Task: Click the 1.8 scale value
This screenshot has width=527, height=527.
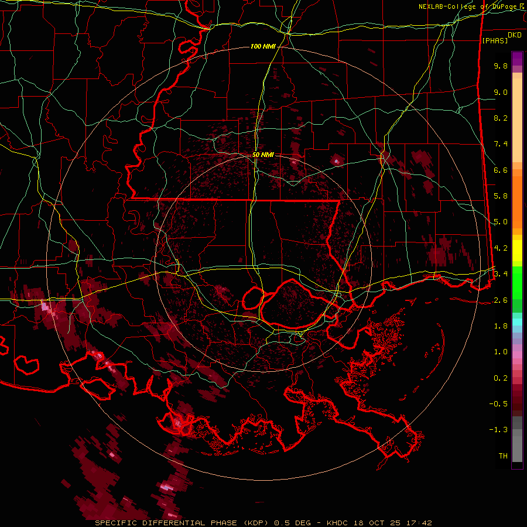Action: (501, 326)
